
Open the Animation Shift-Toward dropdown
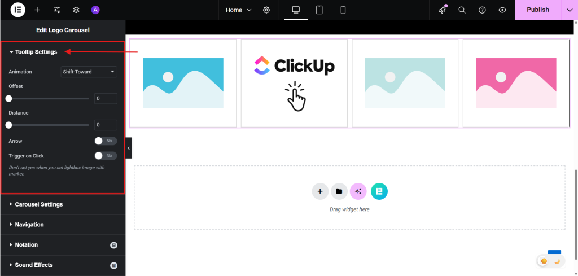[89, 72]
